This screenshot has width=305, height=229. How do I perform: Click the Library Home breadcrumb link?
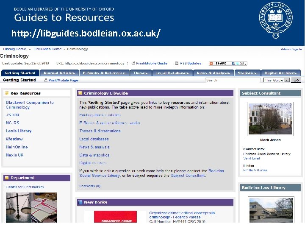[x=14, y=49]
